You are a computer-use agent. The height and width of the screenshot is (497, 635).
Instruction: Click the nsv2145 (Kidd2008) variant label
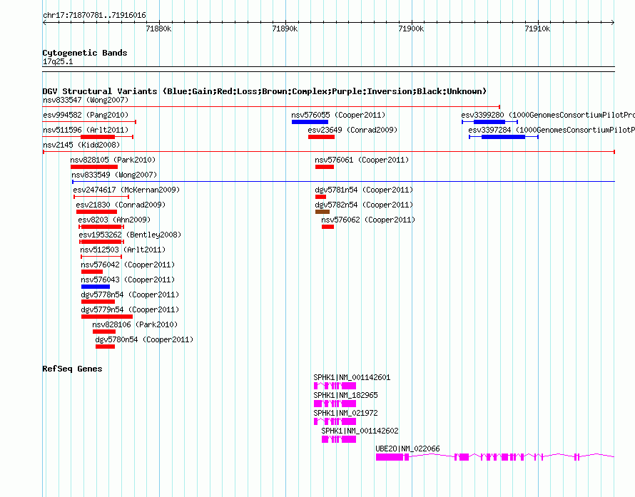(81, 145)
